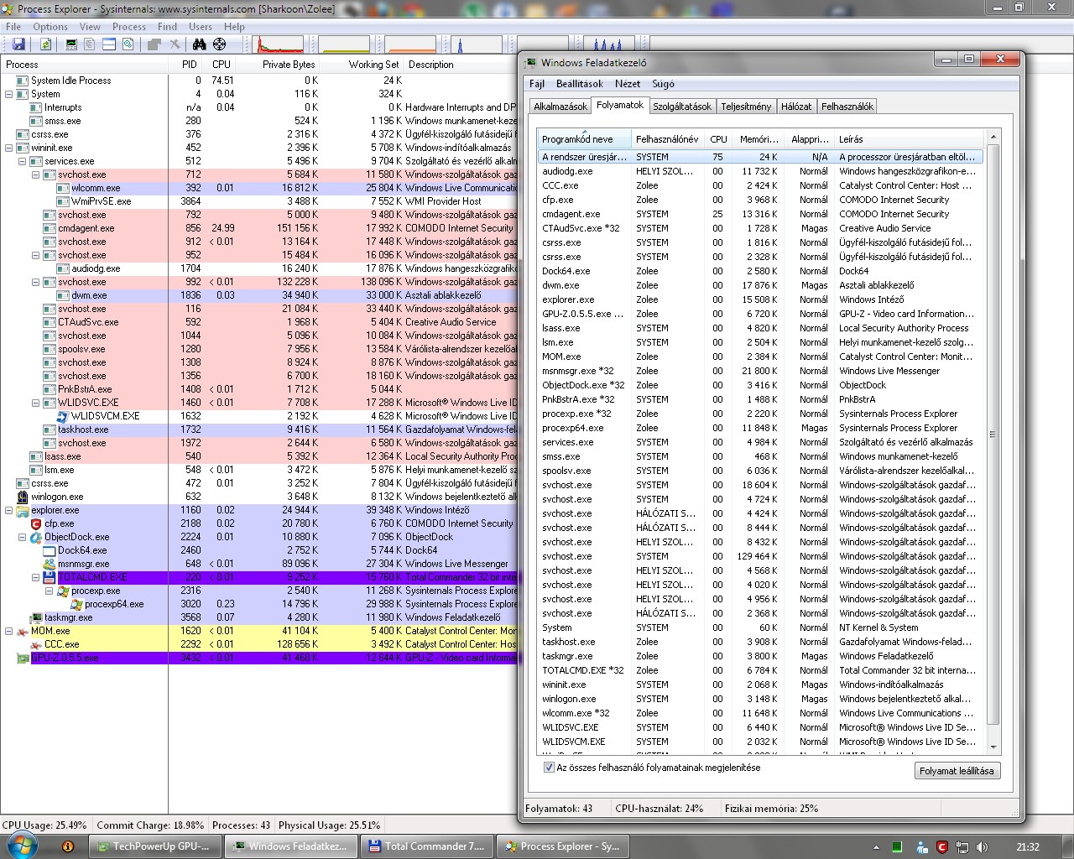Screen dimensions: 1074x859
Task: Show hidden tray icons arrow
Action: tap(876, 847)
